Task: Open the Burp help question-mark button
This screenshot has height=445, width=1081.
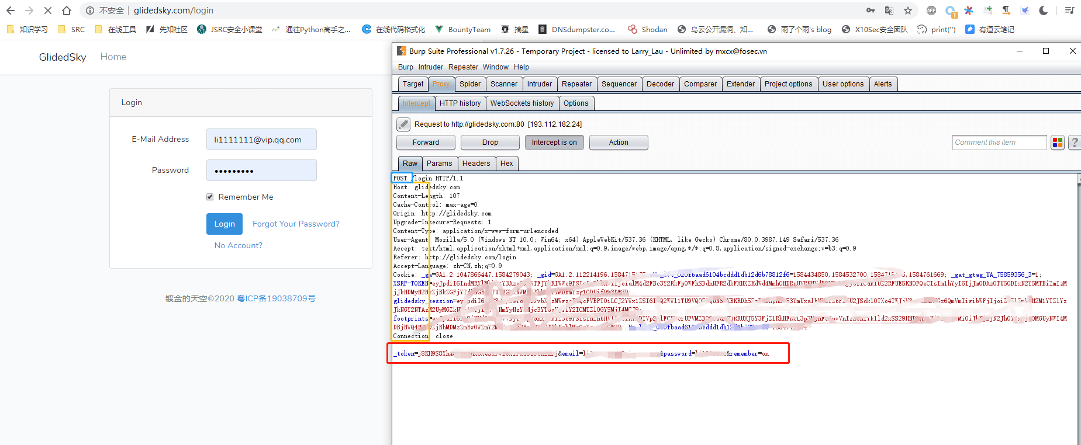Action: click(1074, 142)
